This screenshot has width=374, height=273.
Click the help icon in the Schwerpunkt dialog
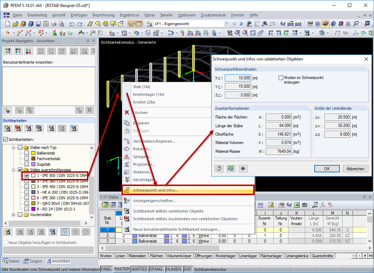[219, 168]
